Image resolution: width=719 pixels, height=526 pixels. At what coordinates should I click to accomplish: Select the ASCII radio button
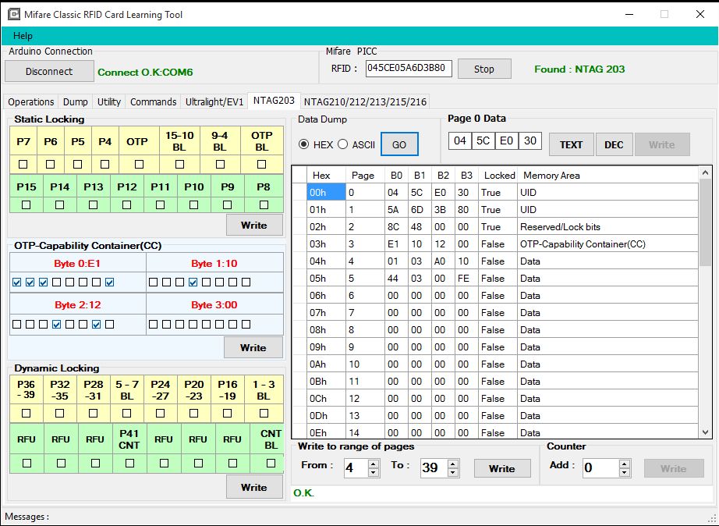pos(343,144)
